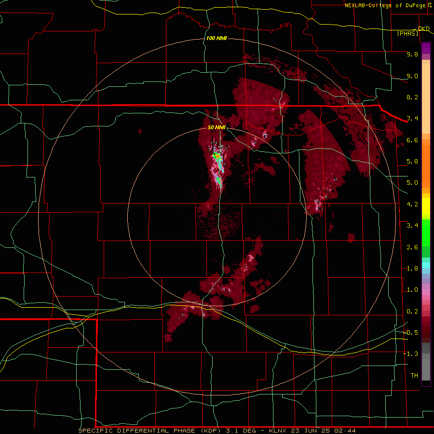Click the [PHAS] label above the color scale
This screenshot has width=434, height=434.
(x=407, y=33)
